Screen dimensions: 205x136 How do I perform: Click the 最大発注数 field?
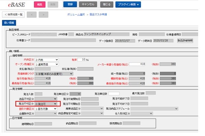[x=150, y=93]
